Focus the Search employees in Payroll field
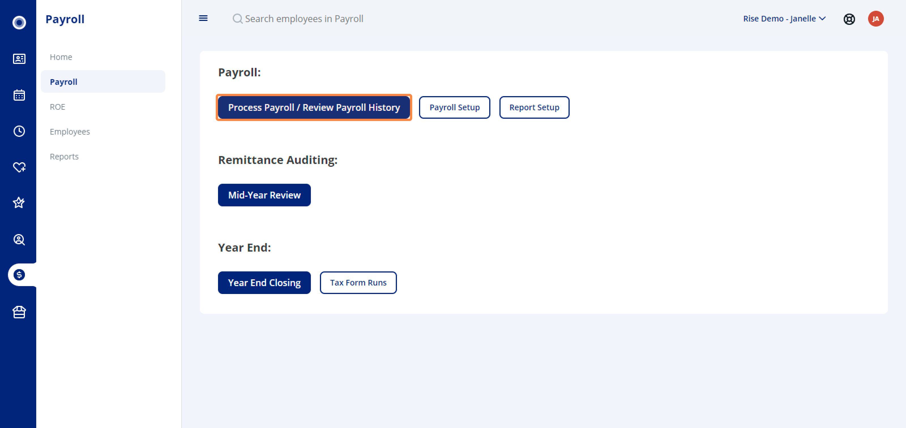This screenshot has height=428, width=906. click(304, 19)
